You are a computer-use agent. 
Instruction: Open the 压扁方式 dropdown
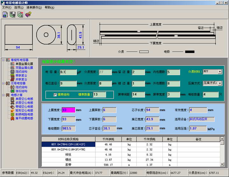pos(220,83)
